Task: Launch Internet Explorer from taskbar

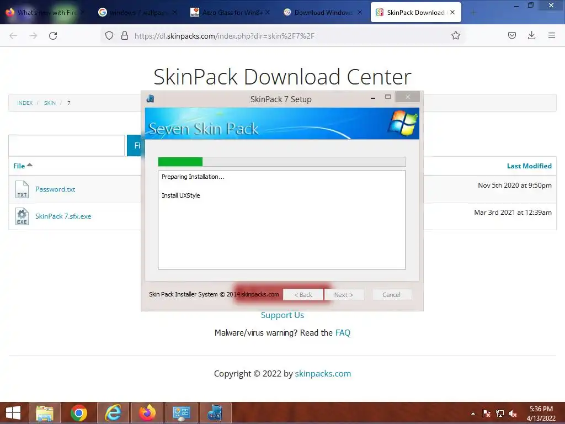Action: pos(113,413)
